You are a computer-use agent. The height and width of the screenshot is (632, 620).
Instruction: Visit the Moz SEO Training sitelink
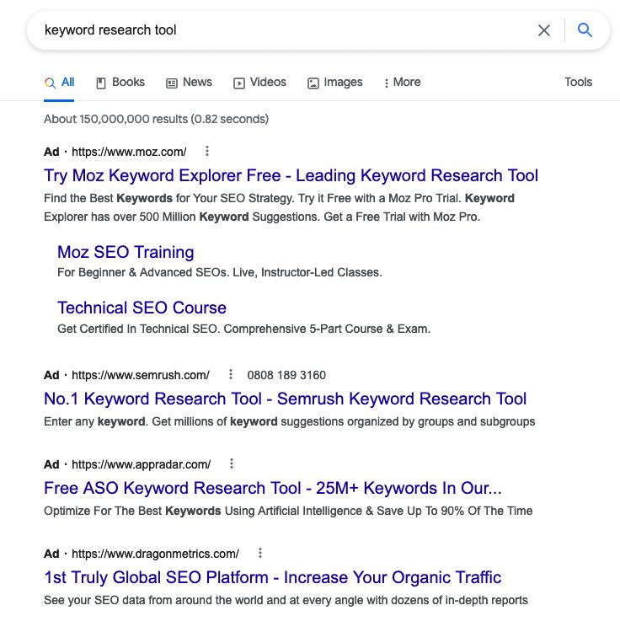(126, 252)
